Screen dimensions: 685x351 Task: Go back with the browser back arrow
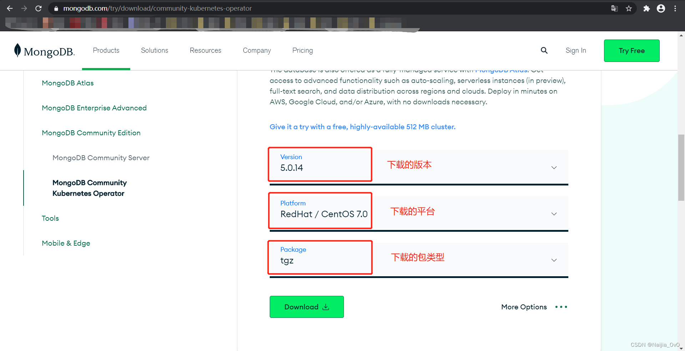[10, 8]
